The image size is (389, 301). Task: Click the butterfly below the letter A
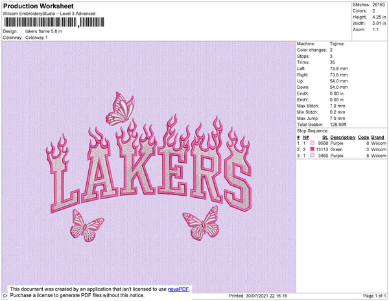(87, 225)
